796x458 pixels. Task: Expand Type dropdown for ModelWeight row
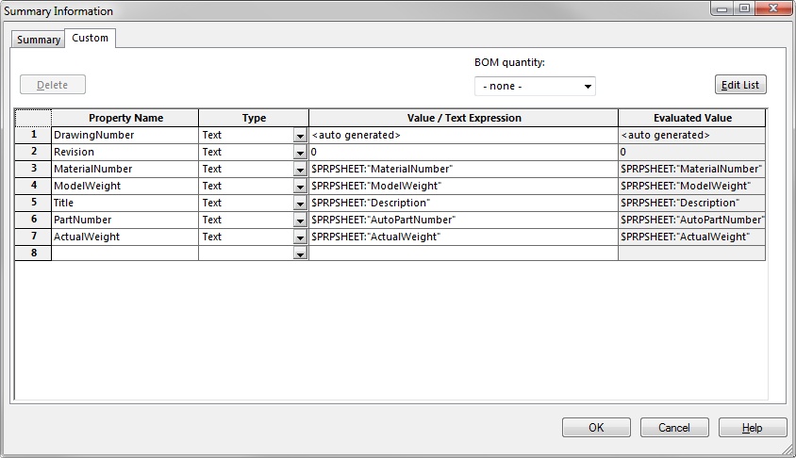(300, 187)
